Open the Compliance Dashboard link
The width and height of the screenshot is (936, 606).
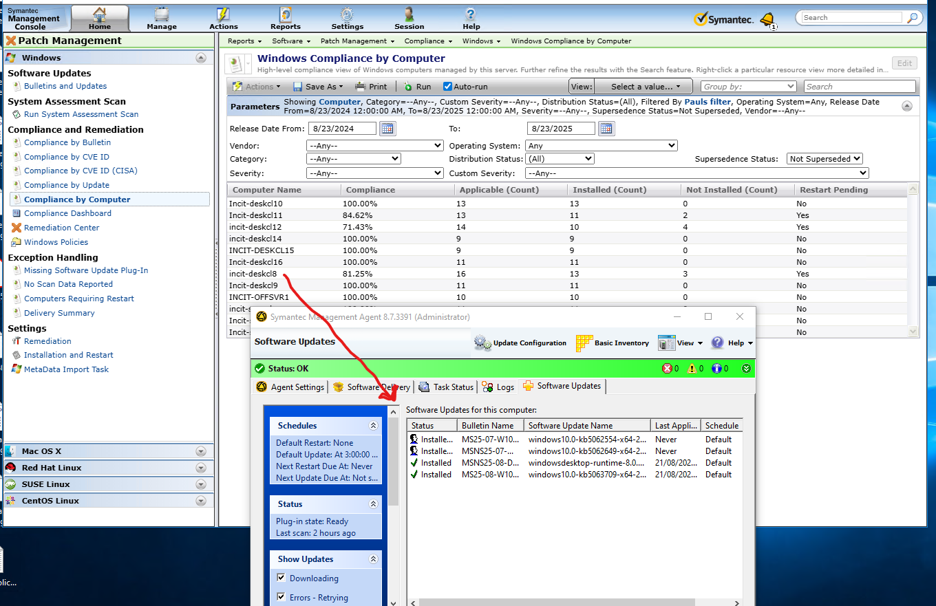pyautogui.click(x=67, y=213)
